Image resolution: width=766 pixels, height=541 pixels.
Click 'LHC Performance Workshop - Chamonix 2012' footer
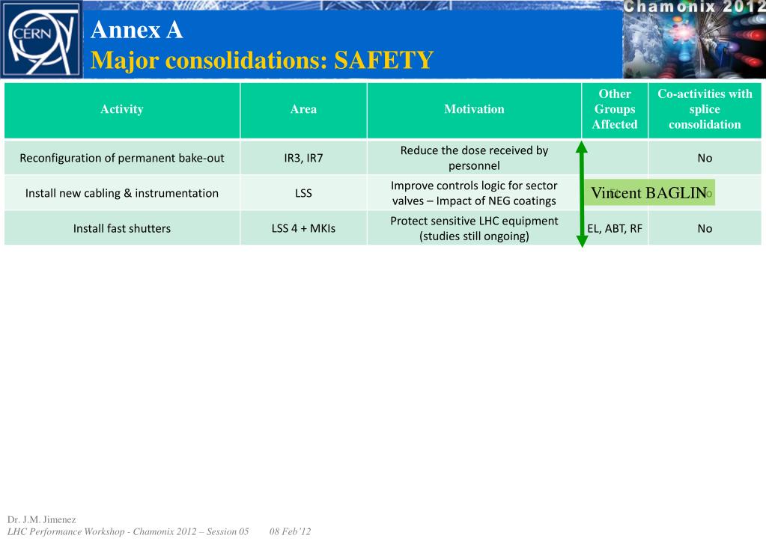point(128,531)
